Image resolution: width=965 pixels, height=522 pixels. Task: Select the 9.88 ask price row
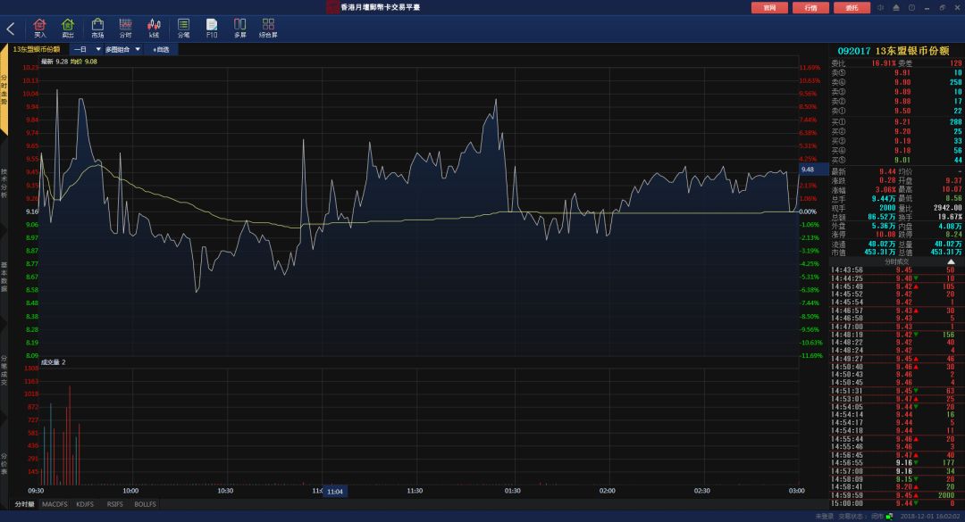pos(896,102)
